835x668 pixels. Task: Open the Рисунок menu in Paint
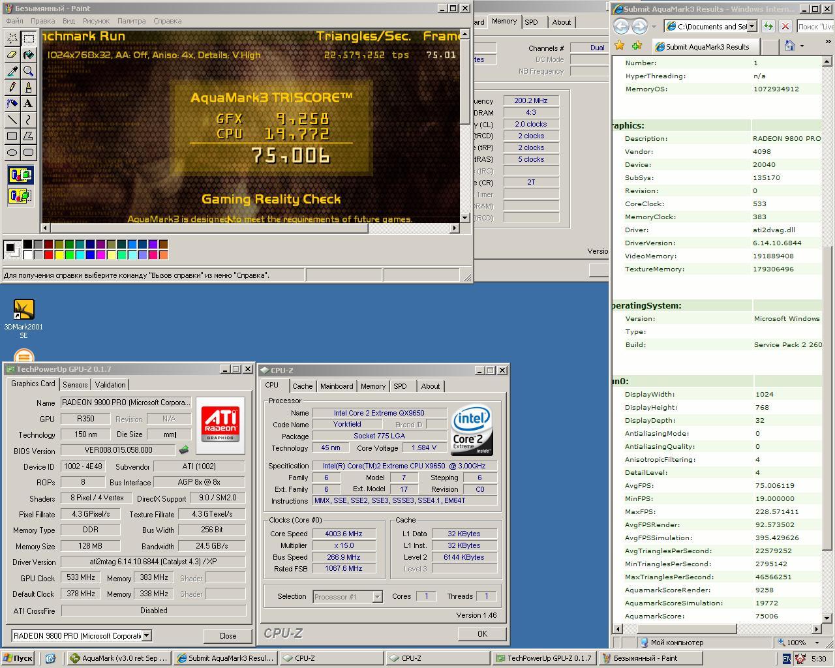96,21
